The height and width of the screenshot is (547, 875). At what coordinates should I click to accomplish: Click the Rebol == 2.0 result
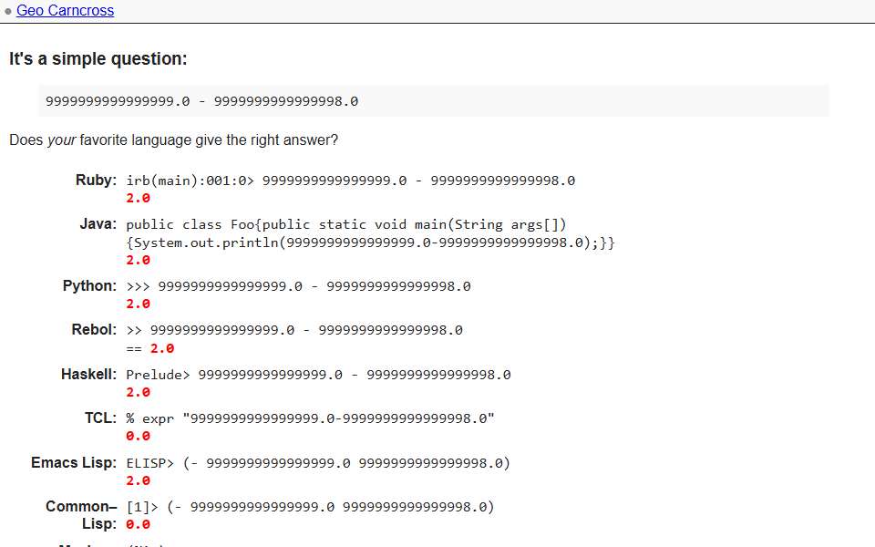coord(150,348)
